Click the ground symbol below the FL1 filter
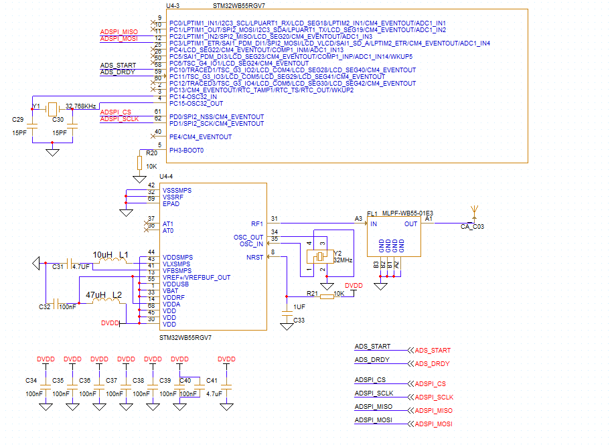 coord(380,286)
